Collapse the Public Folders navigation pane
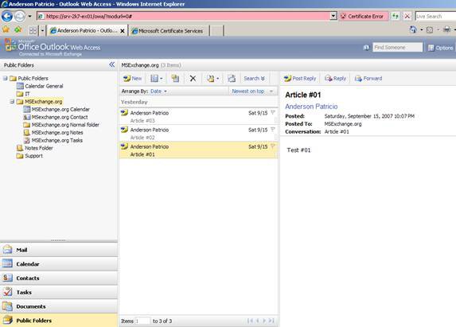The height and width of the screenshot is (327, 456). (112, 64)
